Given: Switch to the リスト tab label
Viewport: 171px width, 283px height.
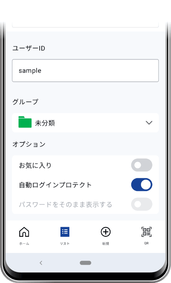Looking at the screenshot, I should click(65, 244).
